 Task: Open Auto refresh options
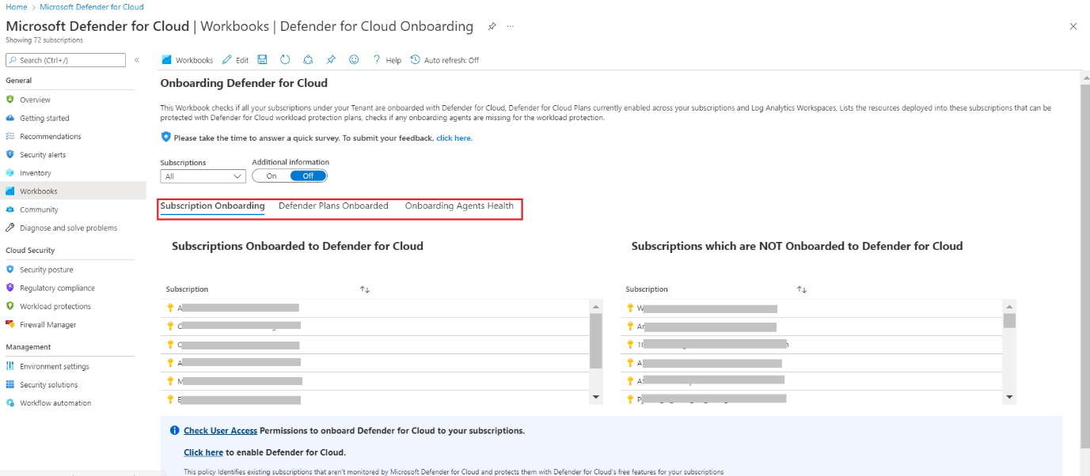[x=445, y=60]
